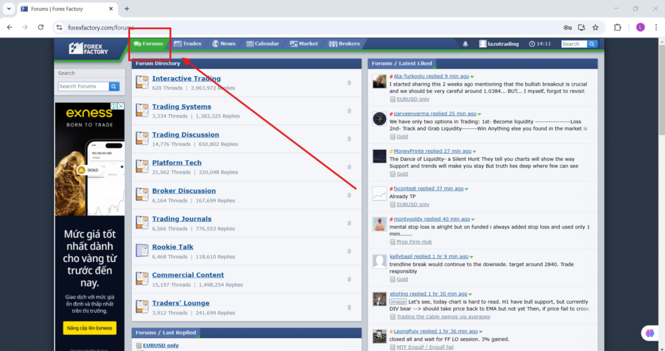665x351 pixels.
Task: Click the top-right Search field
Action: click(x=574, y=44)
